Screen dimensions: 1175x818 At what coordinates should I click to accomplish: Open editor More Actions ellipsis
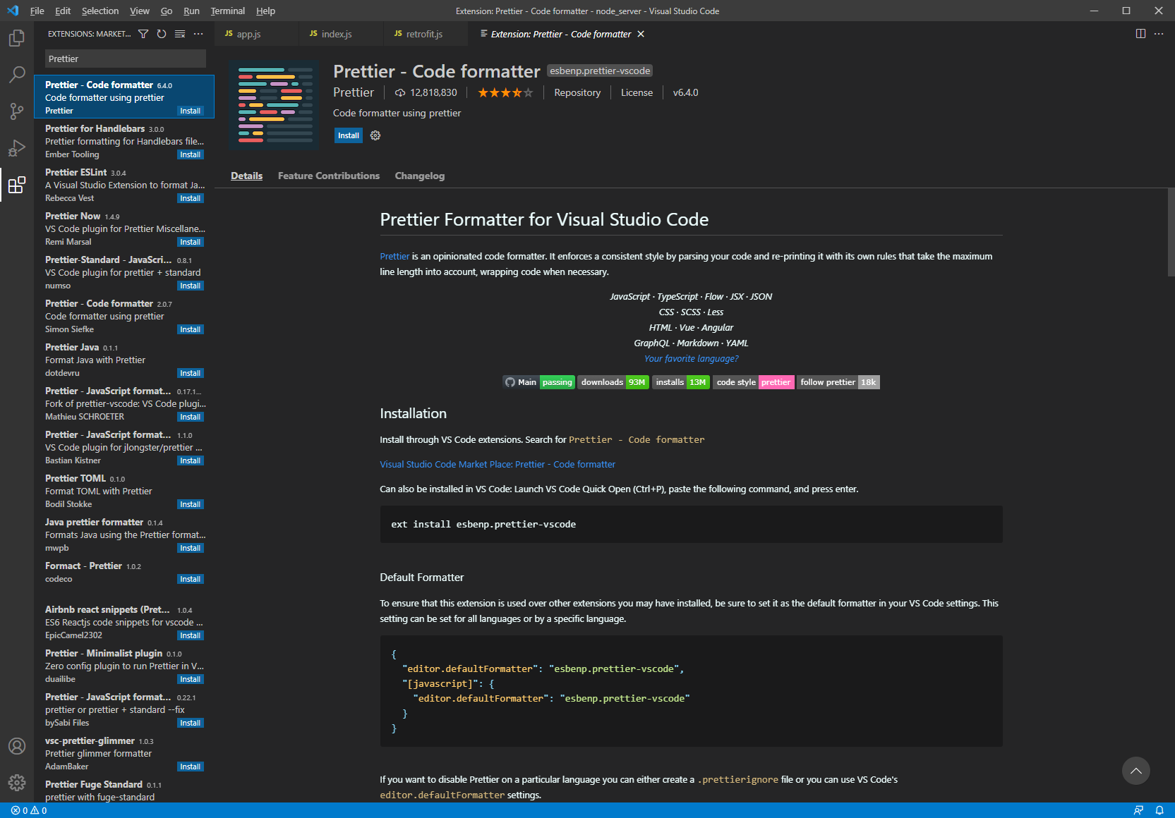coord(1159,34)
